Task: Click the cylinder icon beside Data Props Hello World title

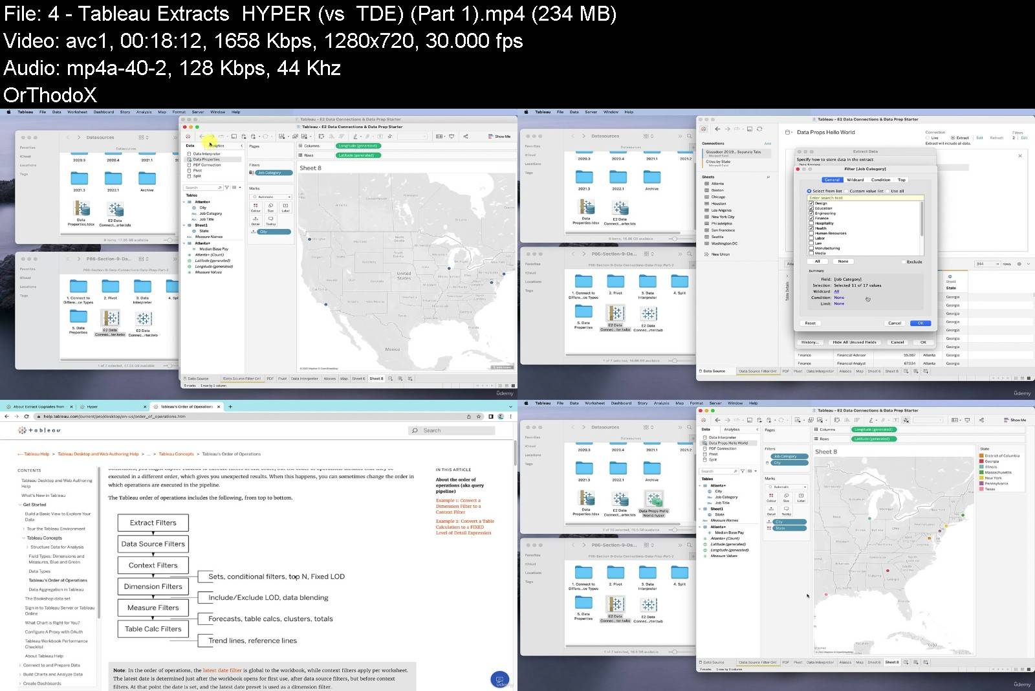Action: tap(787, 132)
